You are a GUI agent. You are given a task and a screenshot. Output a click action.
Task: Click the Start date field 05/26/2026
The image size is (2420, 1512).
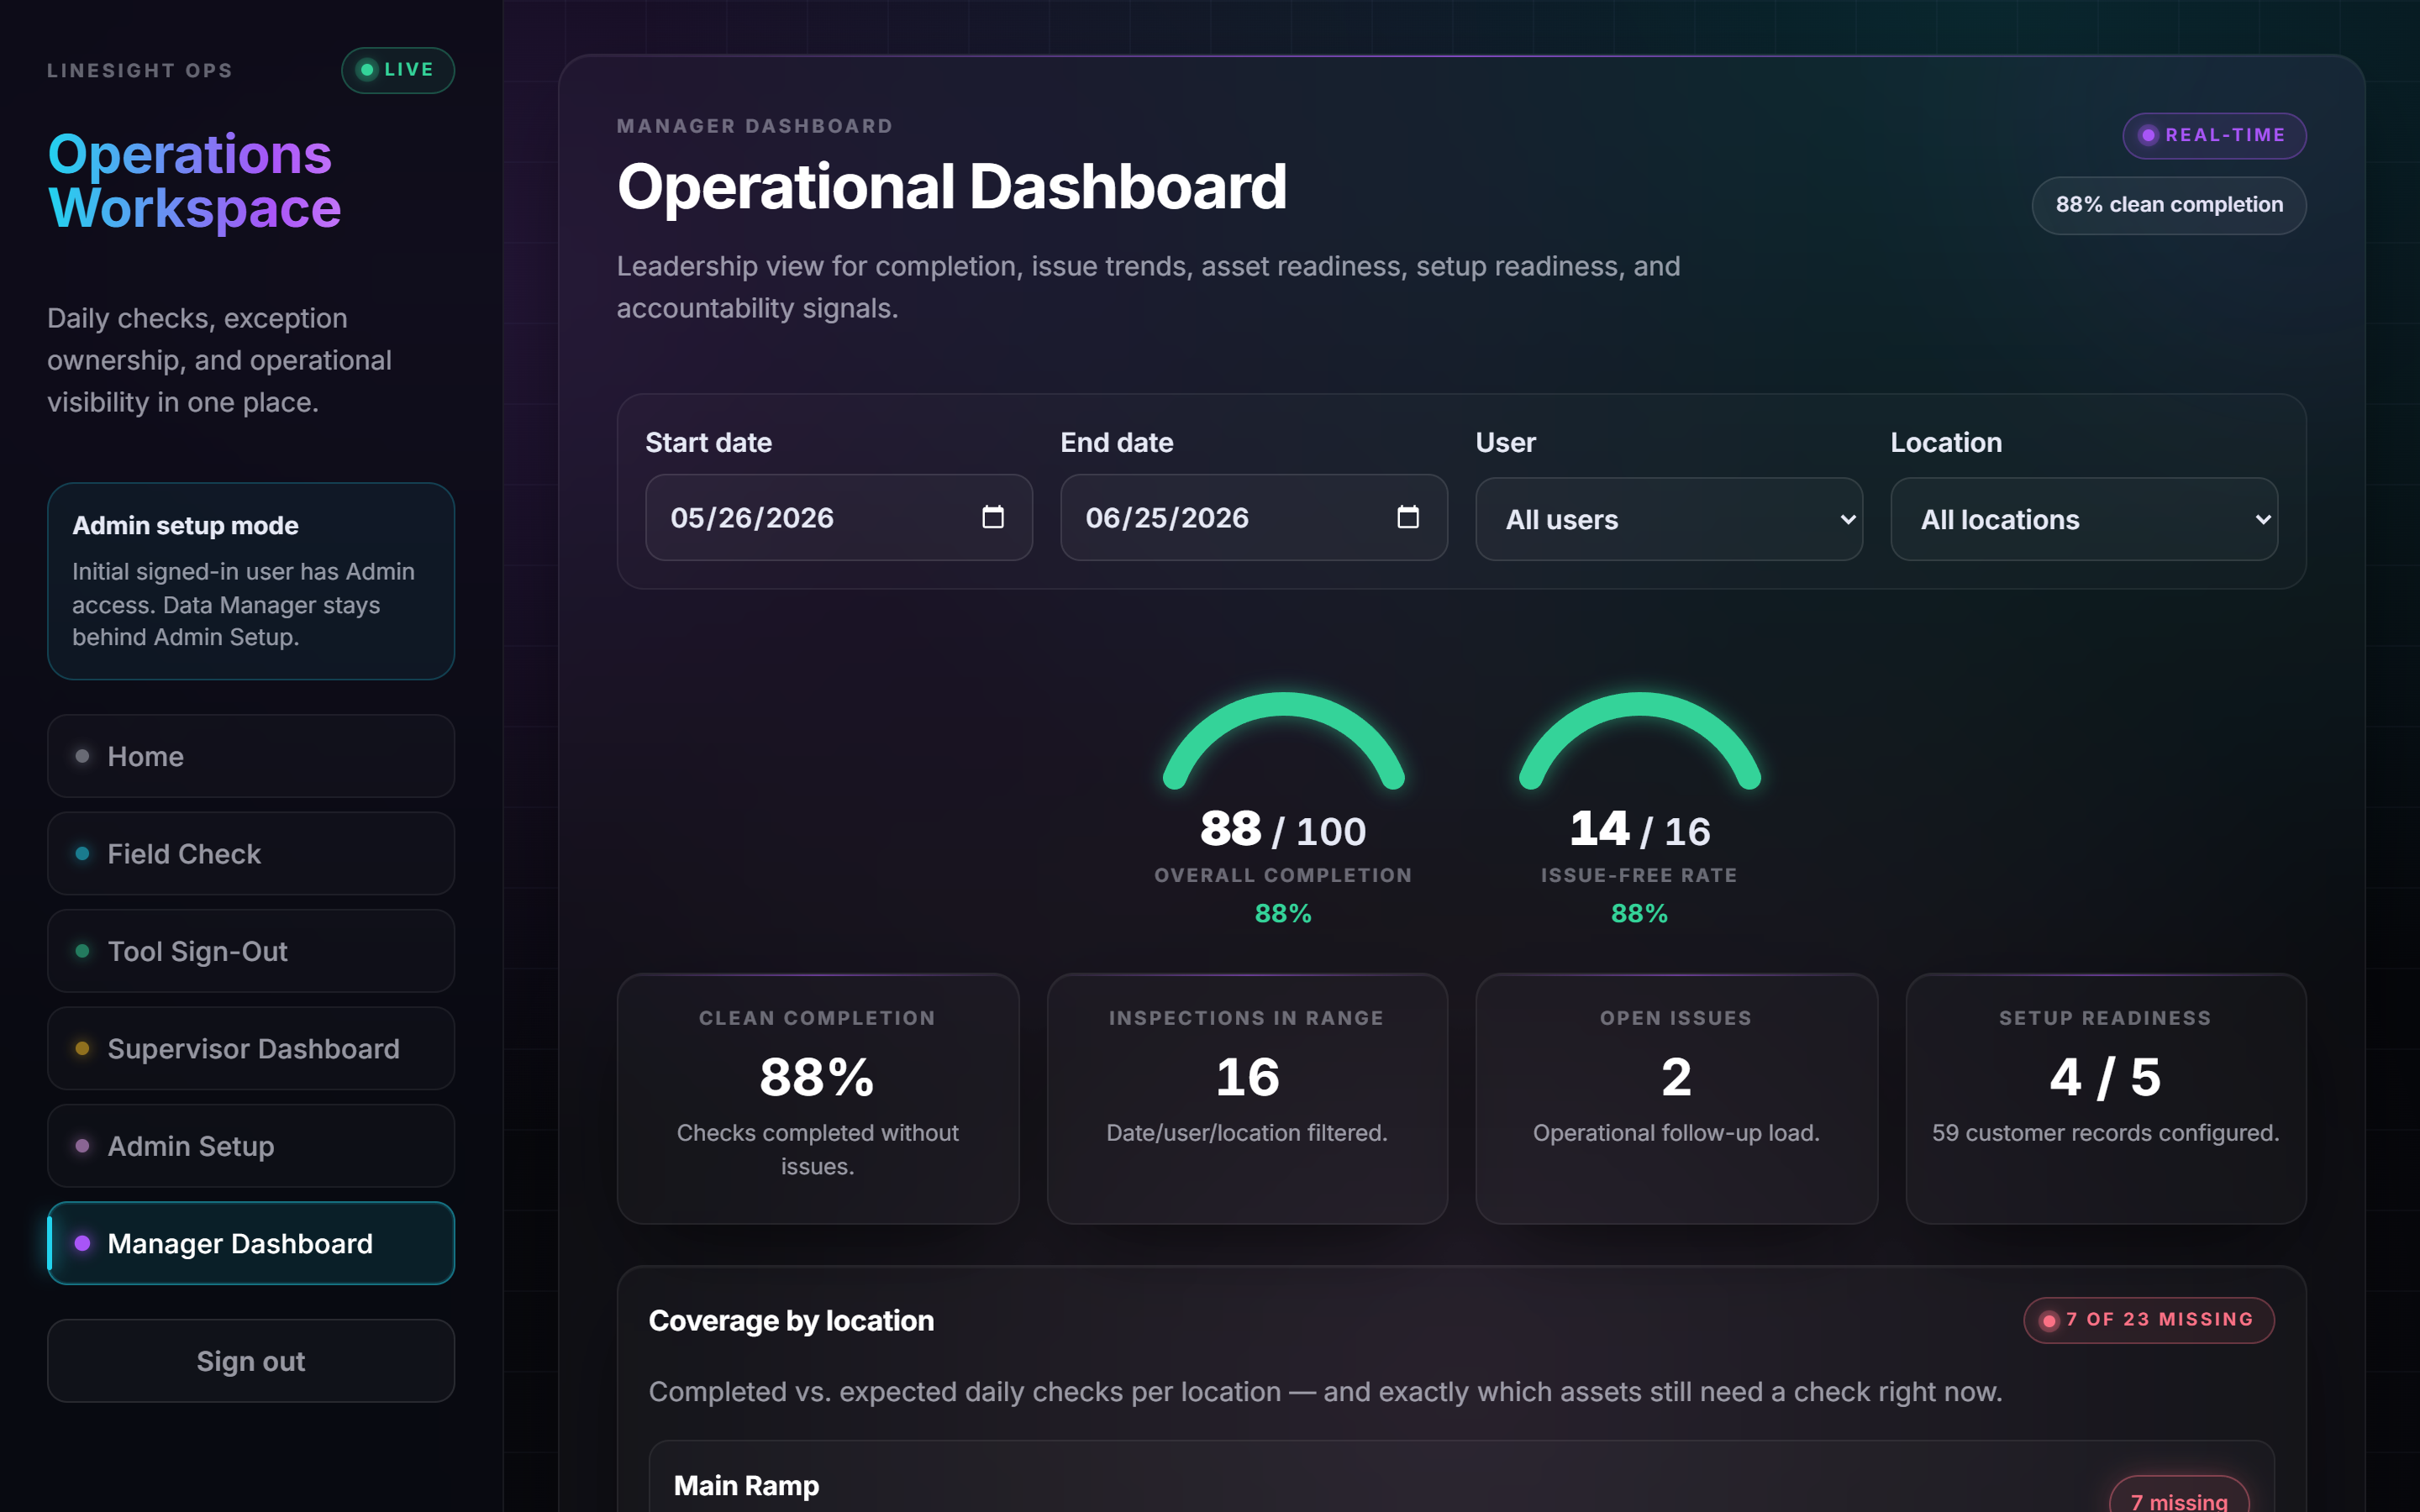[839, 517]
